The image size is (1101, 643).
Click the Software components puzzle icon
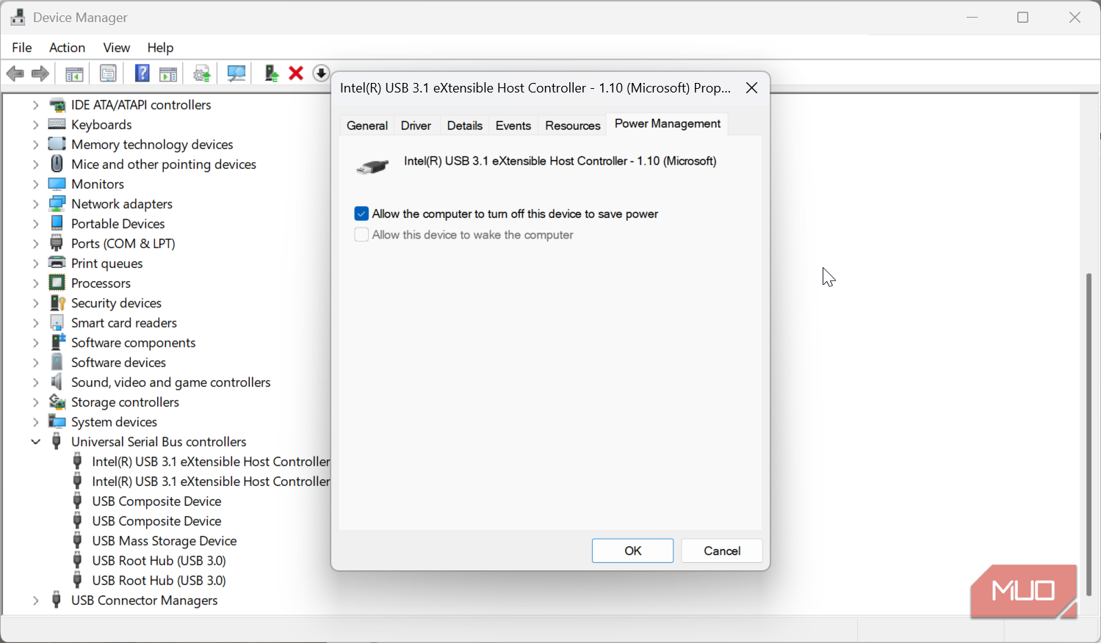57,342
